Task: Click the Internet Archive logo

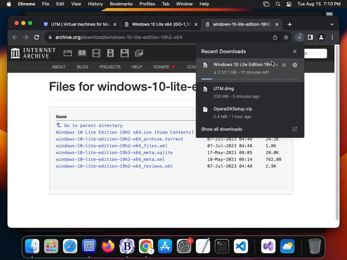Action: 33,53
